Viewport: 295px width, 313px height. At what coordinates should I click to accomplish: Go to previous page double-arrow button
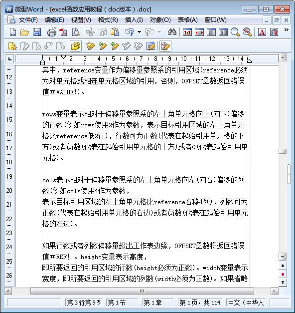coord(283,266)
